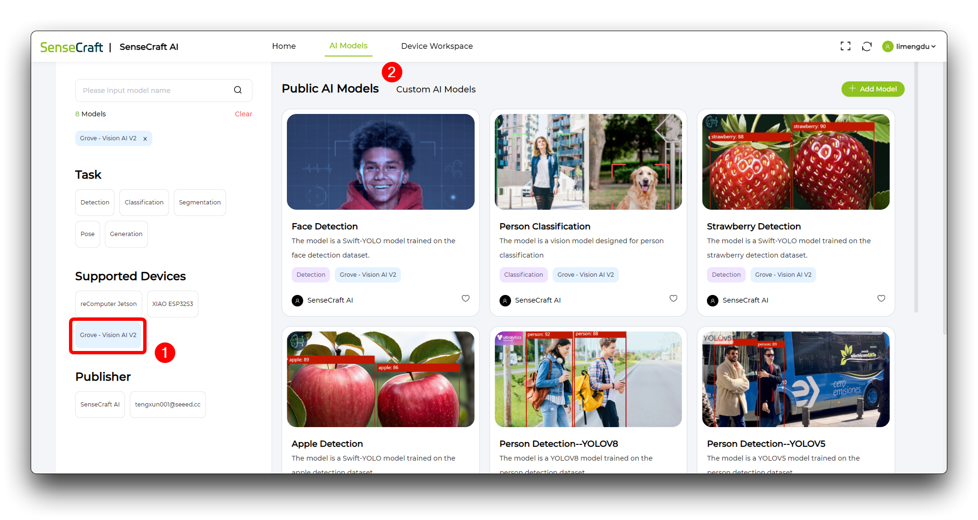
Task: Deselect the Grove - Vision AI V2 device filter
Action: click(108, 335)
